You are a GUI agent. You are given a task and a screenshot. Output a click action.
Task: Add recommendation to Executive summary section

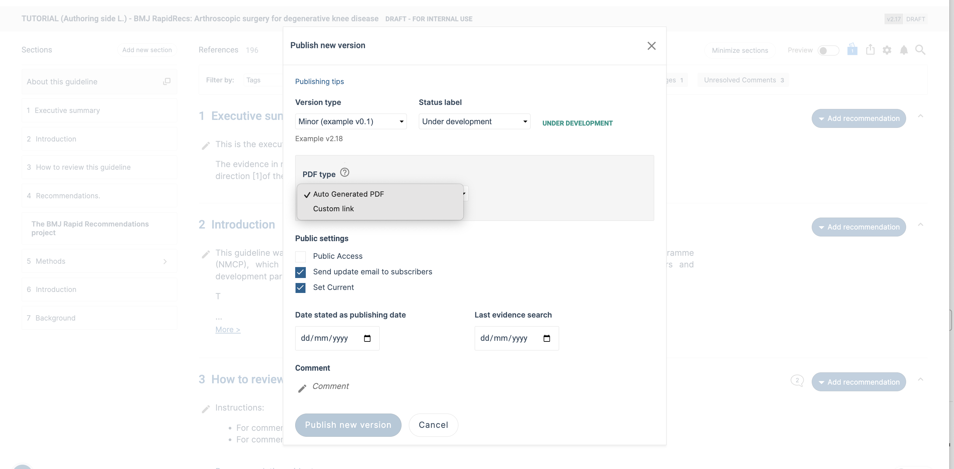(859, 119)
